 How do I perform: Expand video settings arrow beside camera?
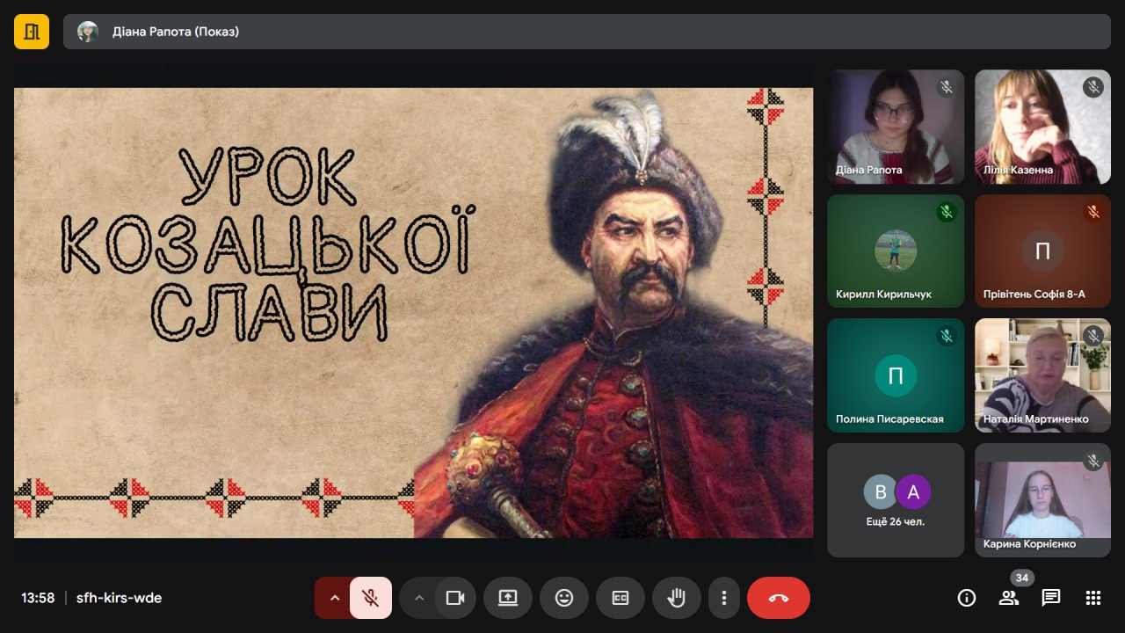pyautogui.click(x=418, y=598)
